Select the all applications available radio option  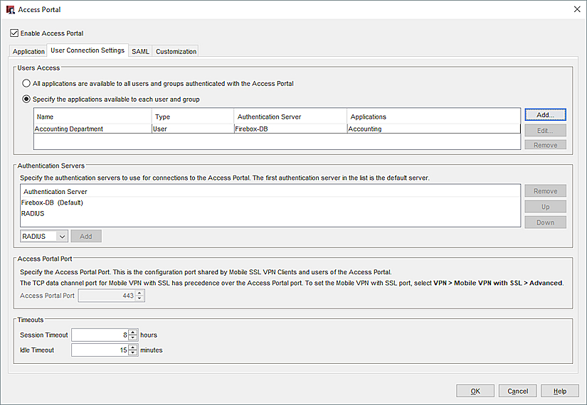[26, 84]
